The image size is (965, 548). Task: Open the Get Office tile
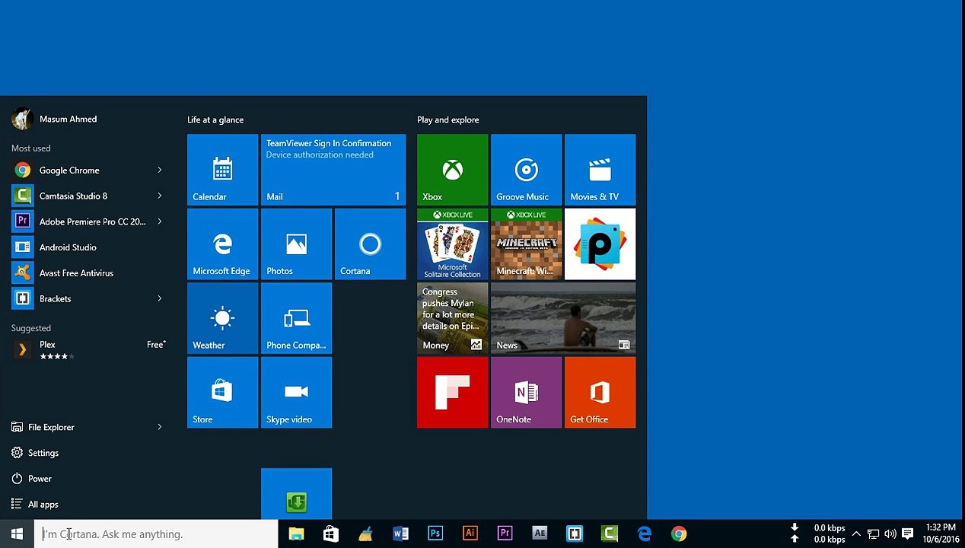(x=600, y=392)
